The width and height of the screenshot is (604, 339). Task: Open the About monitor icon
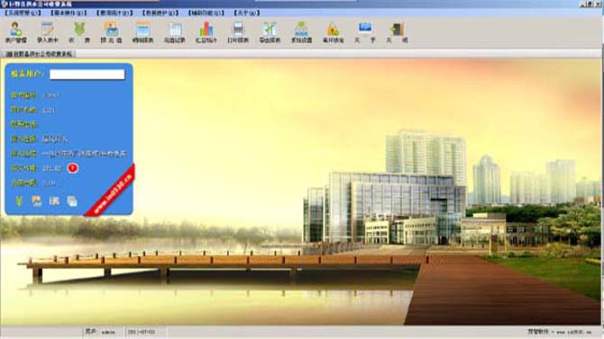coord(365,32)
